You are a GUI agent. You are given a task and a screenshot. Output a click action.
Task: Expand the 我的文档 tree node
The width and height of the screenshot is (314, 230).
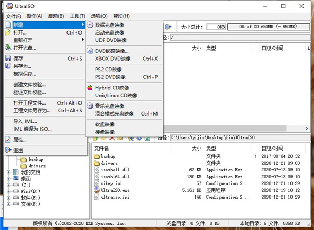tap(9, 172)
